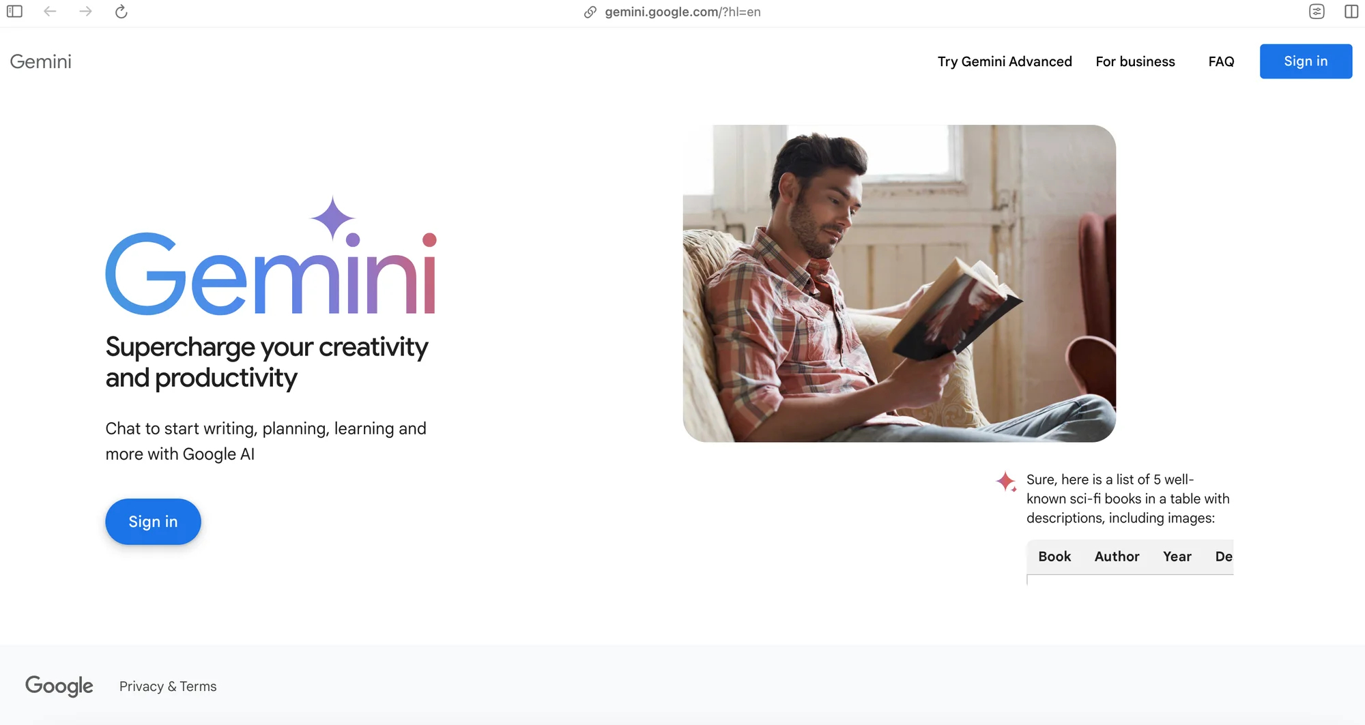Go forward using the right arrow

click(x=85, y=12)
